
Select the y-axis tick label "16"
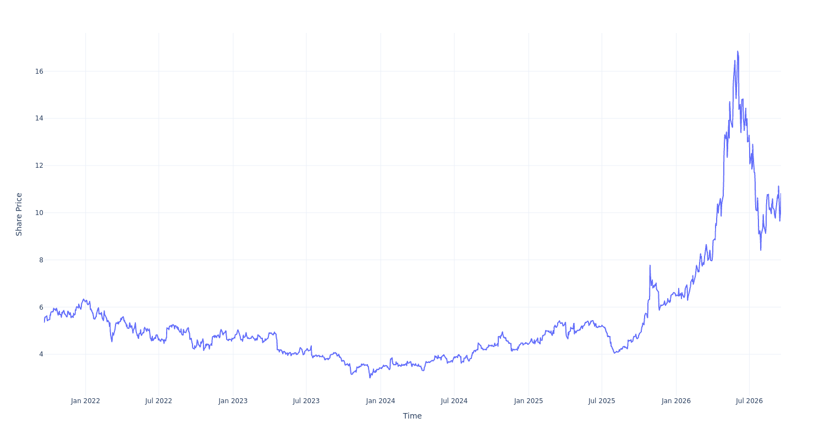[x=39, y=71]
